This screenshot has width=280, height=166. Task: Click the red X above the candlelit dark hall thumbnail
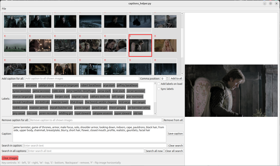(x=30, y=60)
